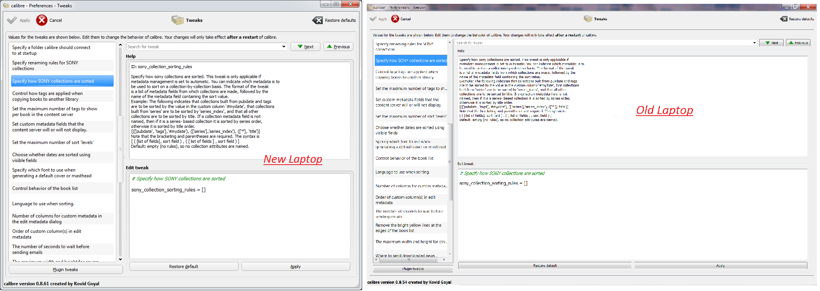Click Restore default below the left window's edit box

(x=184, y=266)
